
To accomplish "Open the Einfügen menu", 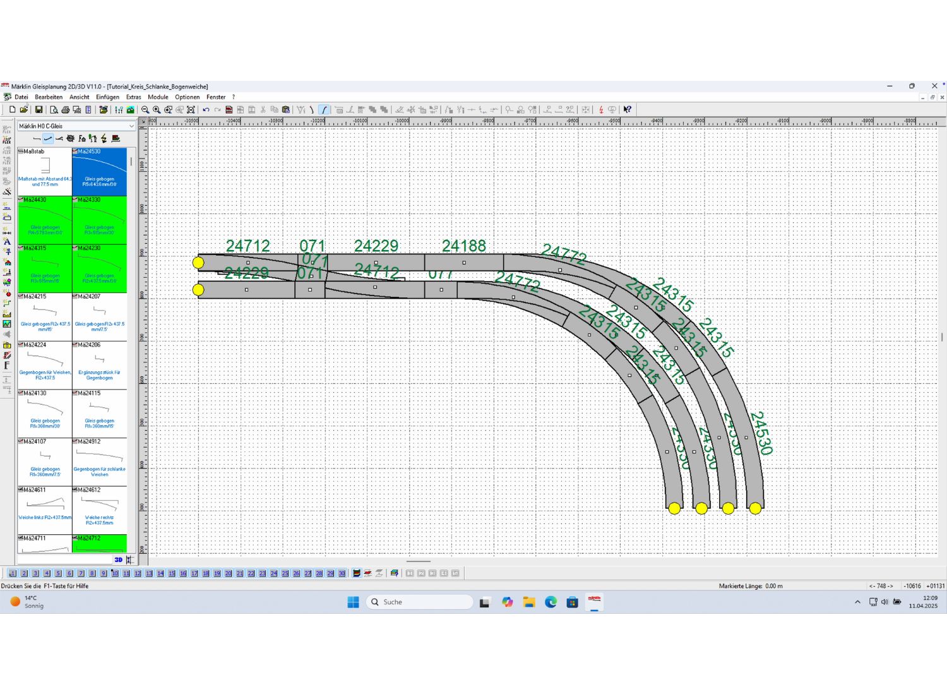I will coord(107,97).
